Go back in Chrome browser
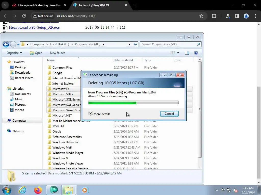 (6, 16)
